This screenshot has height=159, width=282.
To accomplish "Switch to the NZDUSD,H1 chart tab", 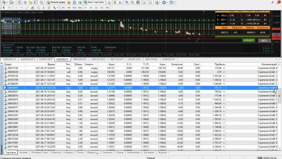I will 10,59.
